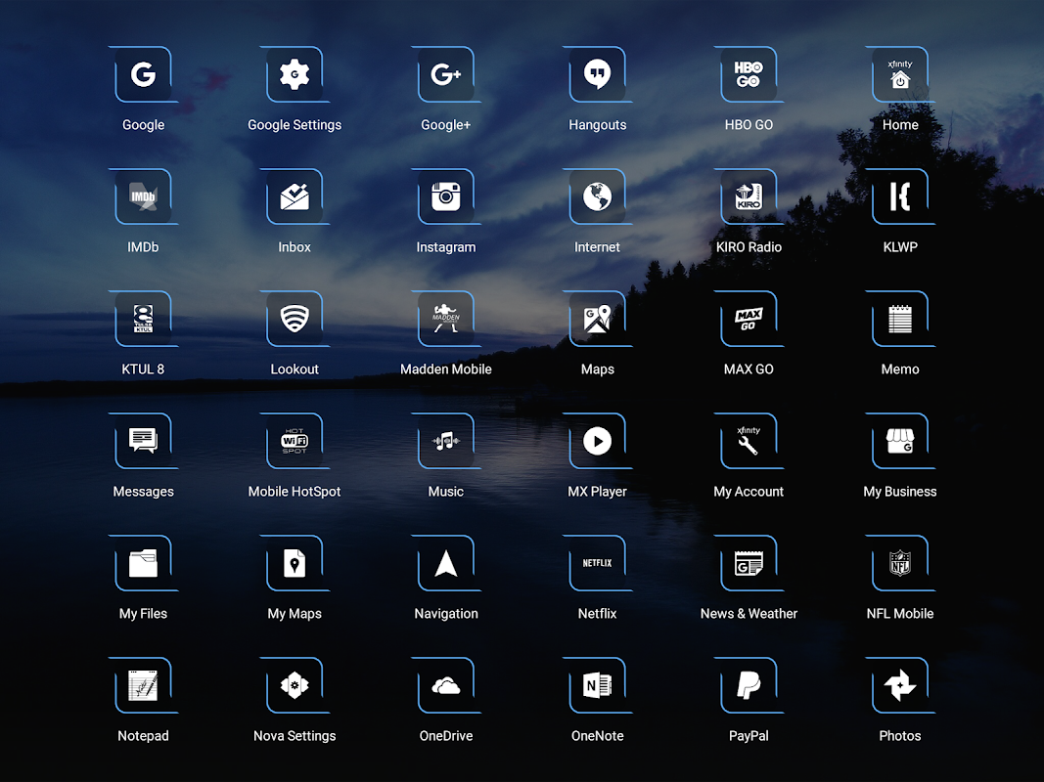Launch the OneNote app icon
Screen dimensions: 1044x782
click(x=597, y=685)
